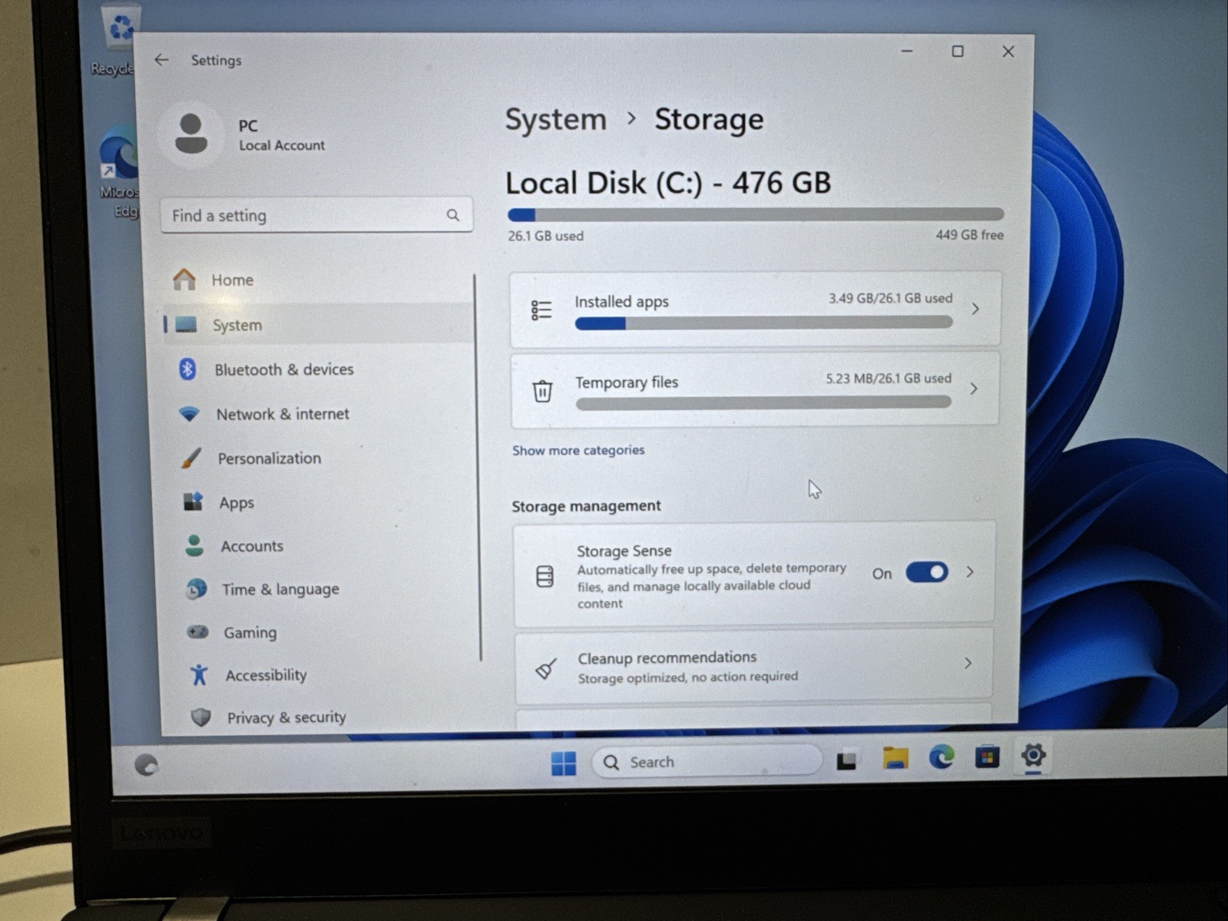Expand Cleanup recommendations with its chevron
The height and width of the screenshot is (921, 1228).
click(x=968, y=663)
